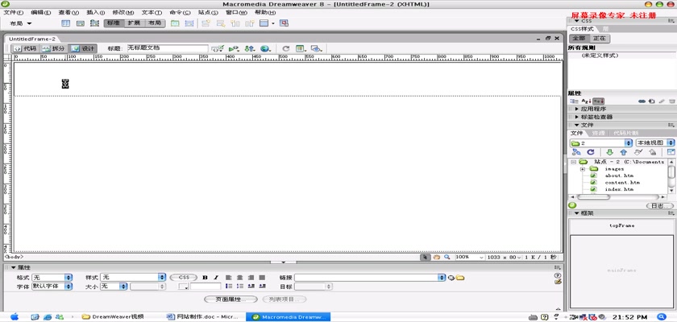The width and height of the screenshot is (677, 322).
Task: Click the Refresh Design View icon
Action: tap(285, 49)
